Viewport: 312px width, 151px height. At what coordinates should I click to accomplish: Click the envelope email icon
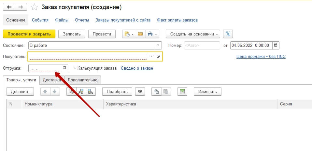point(140,34)
